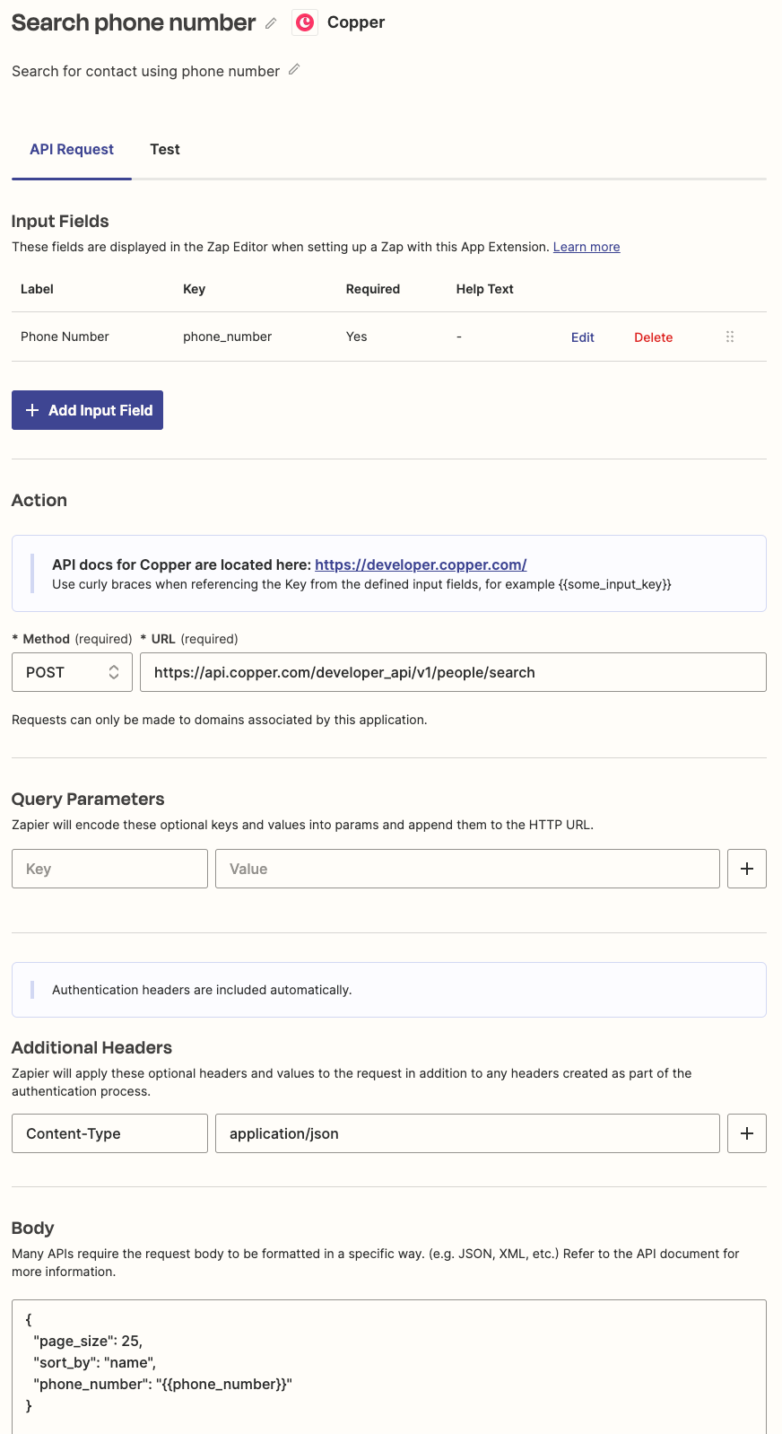The height and width of the screenshot is (1434, 782).
Task: Click the Input Fields section heading
Action: [x=60, y=221]
